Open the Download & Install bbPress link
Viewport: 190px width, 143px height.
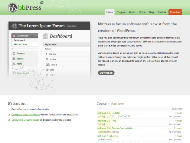[26, 115]
